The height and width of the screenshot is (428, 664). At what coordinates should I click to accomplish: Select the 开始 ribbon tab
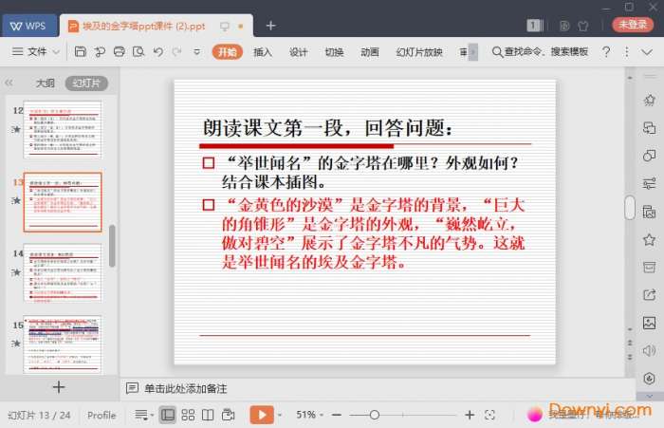pos(227,51)
